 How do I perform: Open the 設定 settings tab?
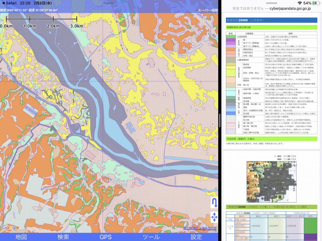tap(196, 237)
